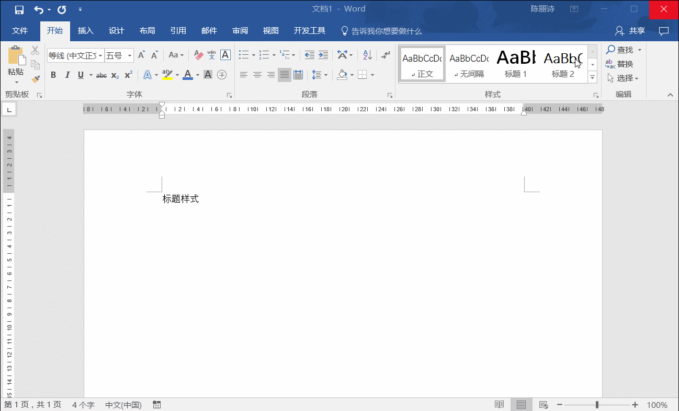Switch to the 布局 tab
The width and height of the screenshot is (679, 411).
[x=148, y=31]
